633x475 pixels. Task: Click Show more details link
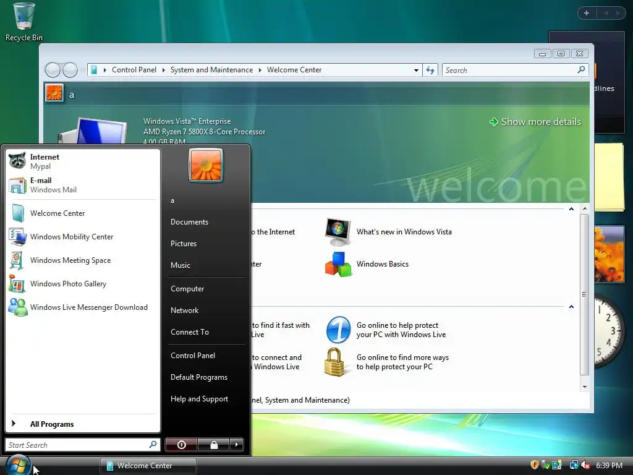tap(535, 122)
